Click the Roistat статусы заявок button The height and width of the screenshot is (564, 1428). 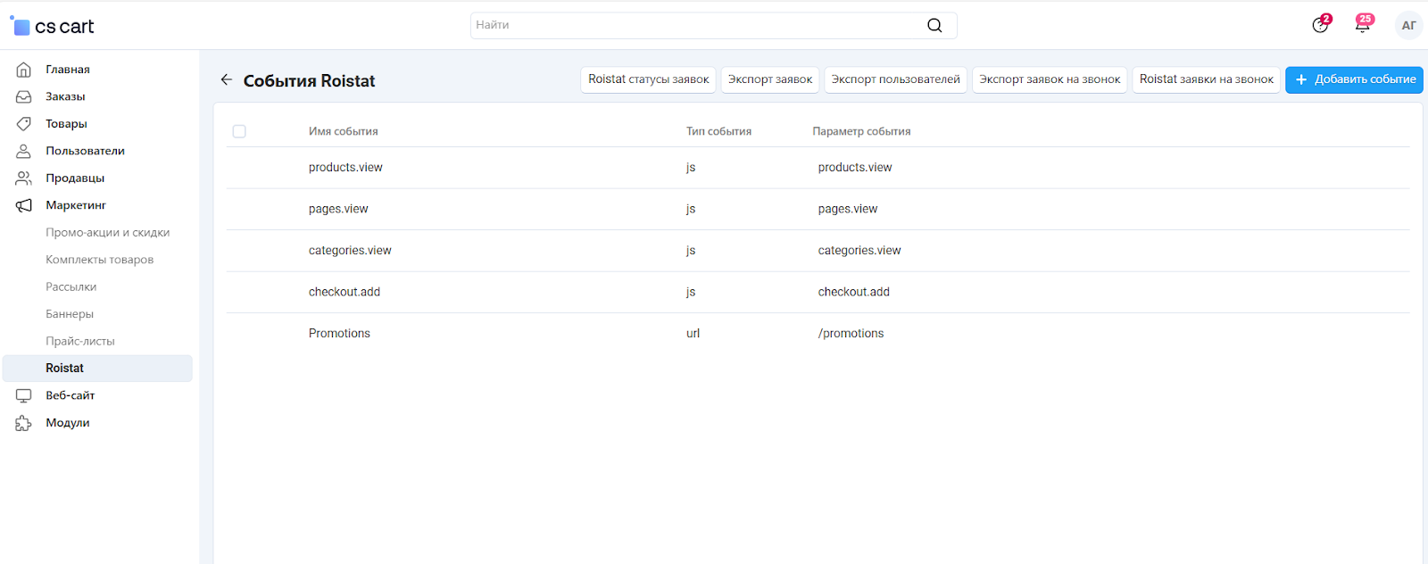(x=649, y=79)
